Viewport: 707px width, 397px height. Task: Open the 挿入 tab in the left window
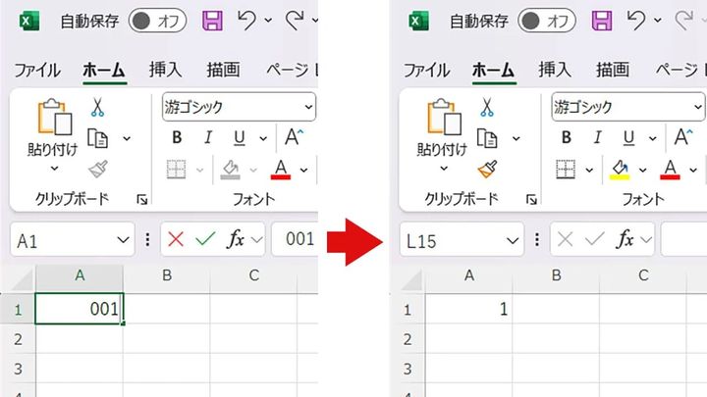(x=165, y=70)
